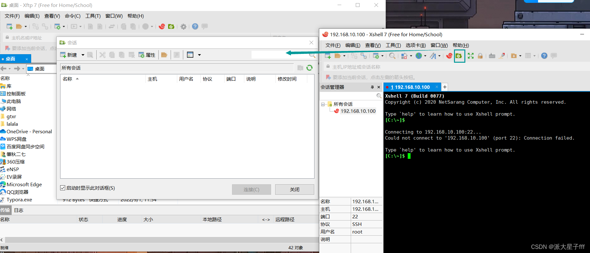
Task: Click the Open folder icon in Xshell toolbar
Action: click(338, 56)
